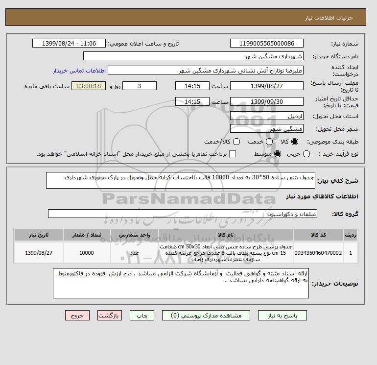Click the price validity time 14:15 field
Viewport: 377px width, 365px height.
[192, 101]
